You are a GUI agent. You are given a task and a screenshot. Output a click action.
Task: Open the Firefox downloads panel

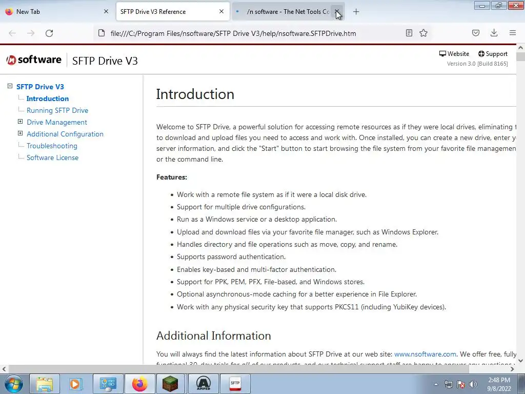tap(494, 33)
